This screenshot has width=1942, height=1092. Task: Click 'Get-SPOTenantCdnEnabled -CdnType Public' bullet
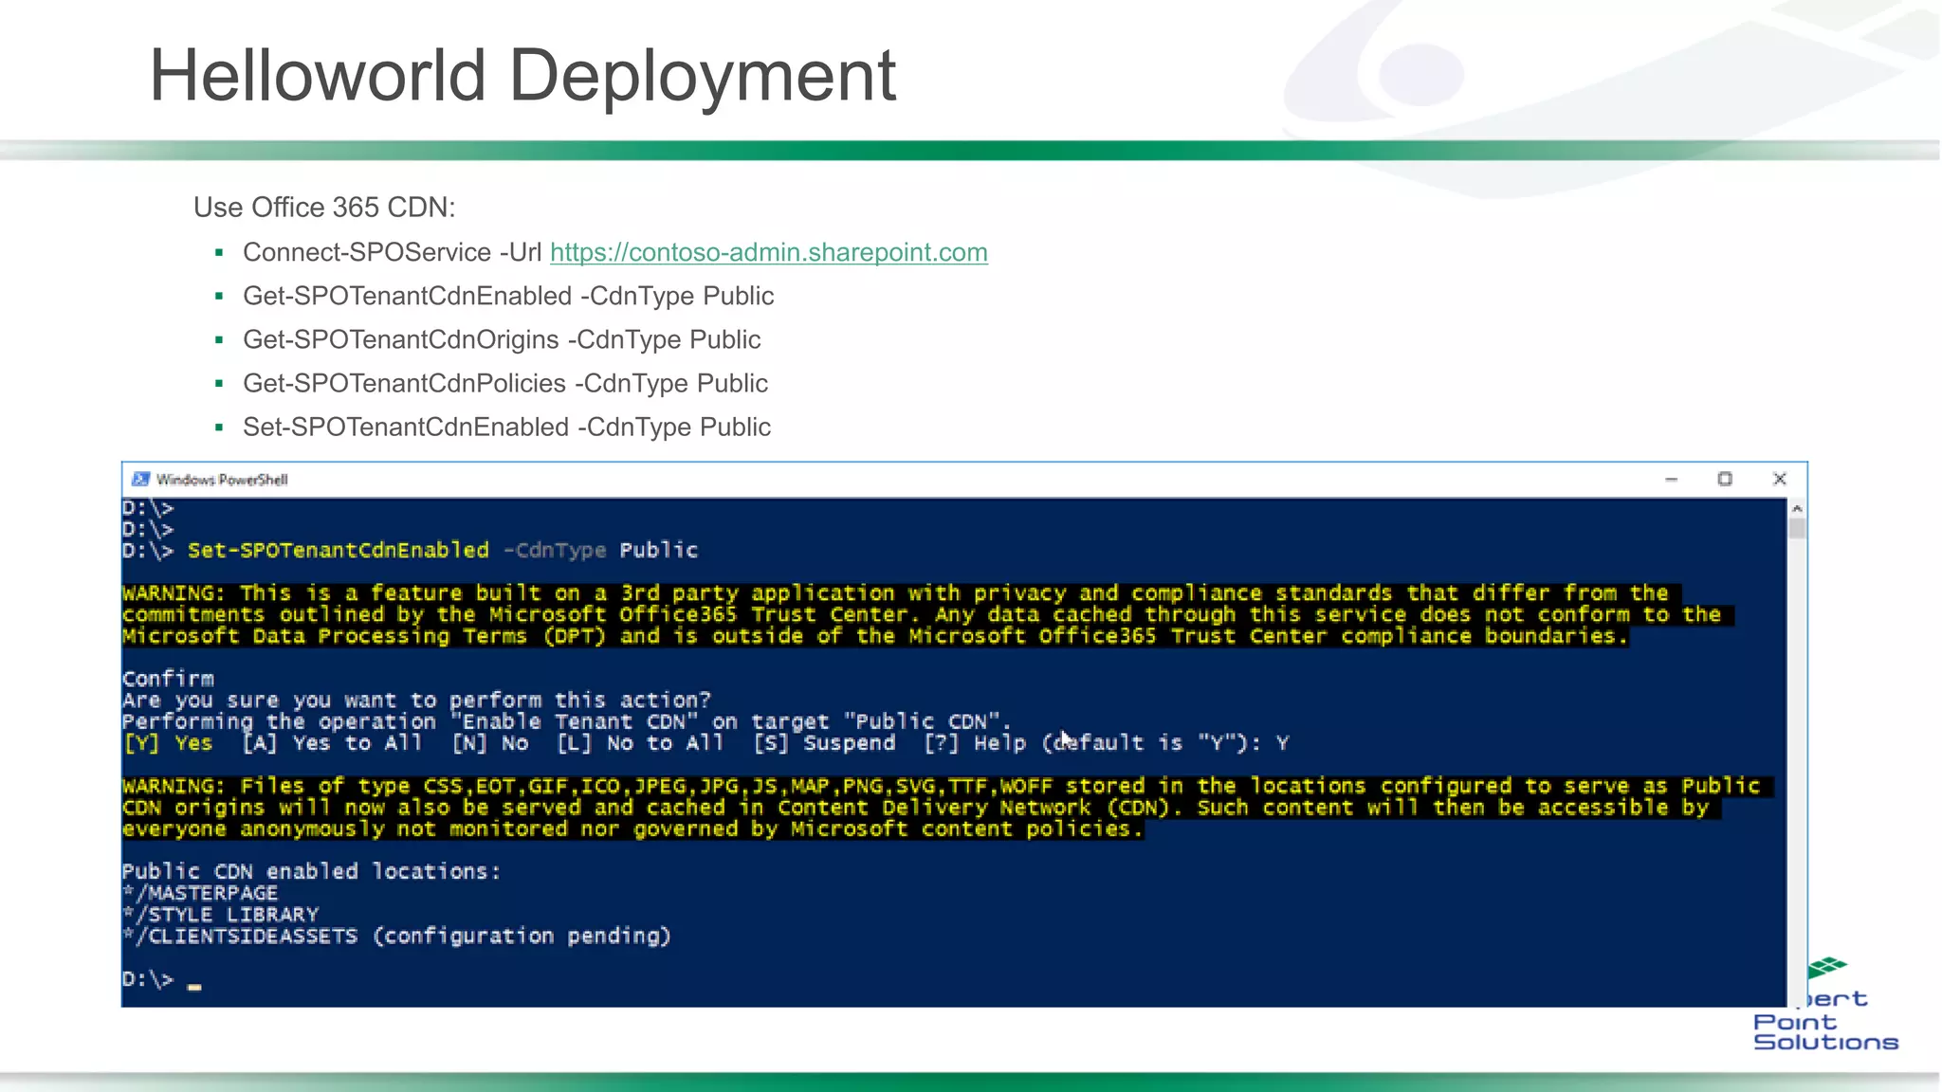[x=508, y=296]
